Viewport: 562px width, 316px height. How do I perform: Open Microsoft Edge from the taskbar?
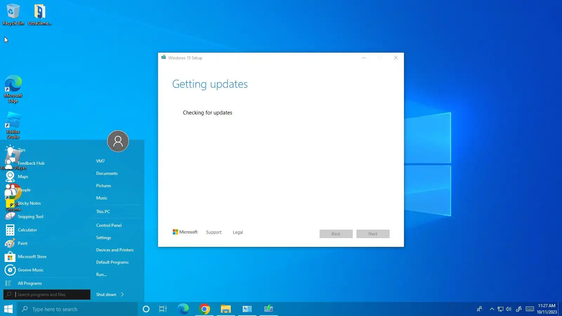(x=183, y=309)
